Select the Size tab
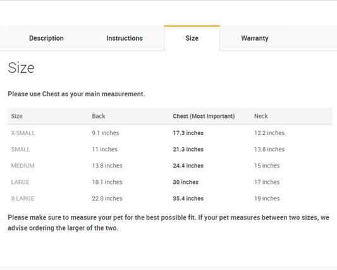Viewport: 337px width, 270px height. coord(192,38)
